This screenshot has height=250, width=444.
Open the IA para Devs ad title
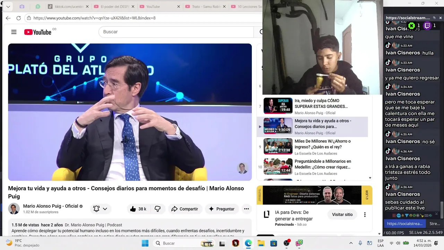294,215
